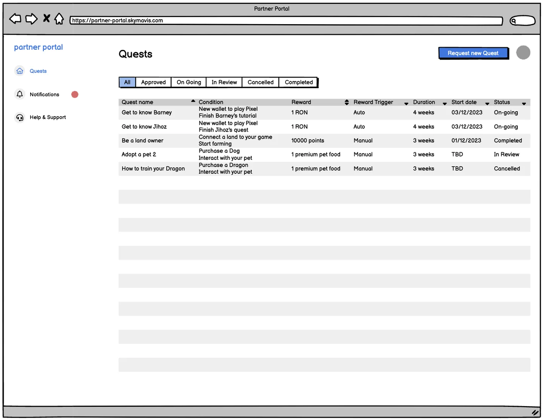Go back with the browser back arrow
The height and width of the screenshot is (420, 543).
(15, 18)
